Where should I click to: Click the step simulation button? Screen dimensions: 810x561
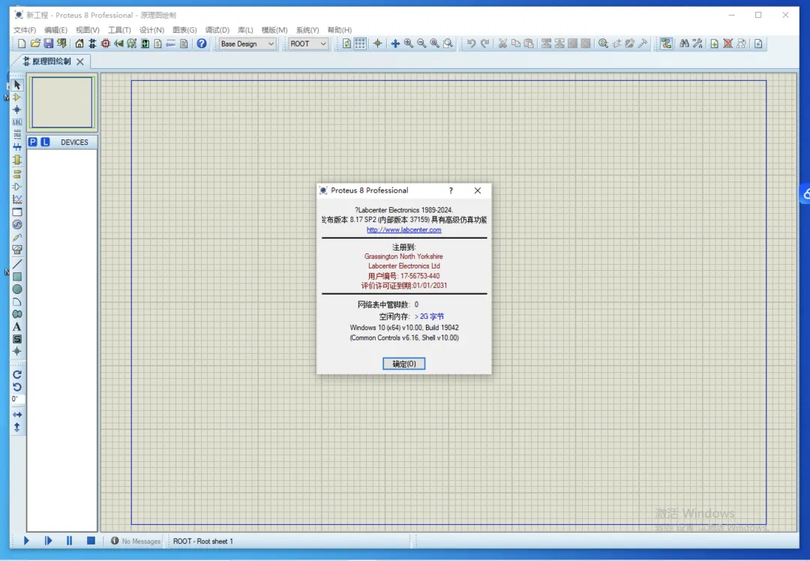pyautogui.click(x=48, y=541)
